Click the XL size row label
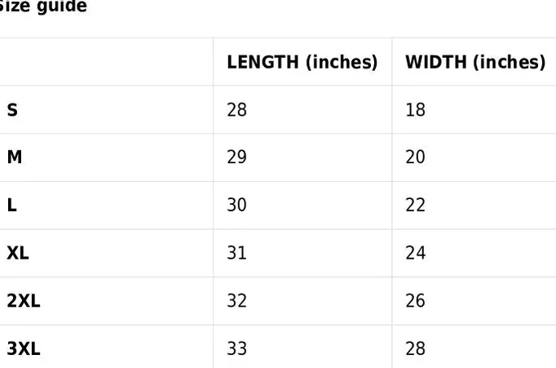The height and width of the screenshot is (368, 556). tap(18, 253)
